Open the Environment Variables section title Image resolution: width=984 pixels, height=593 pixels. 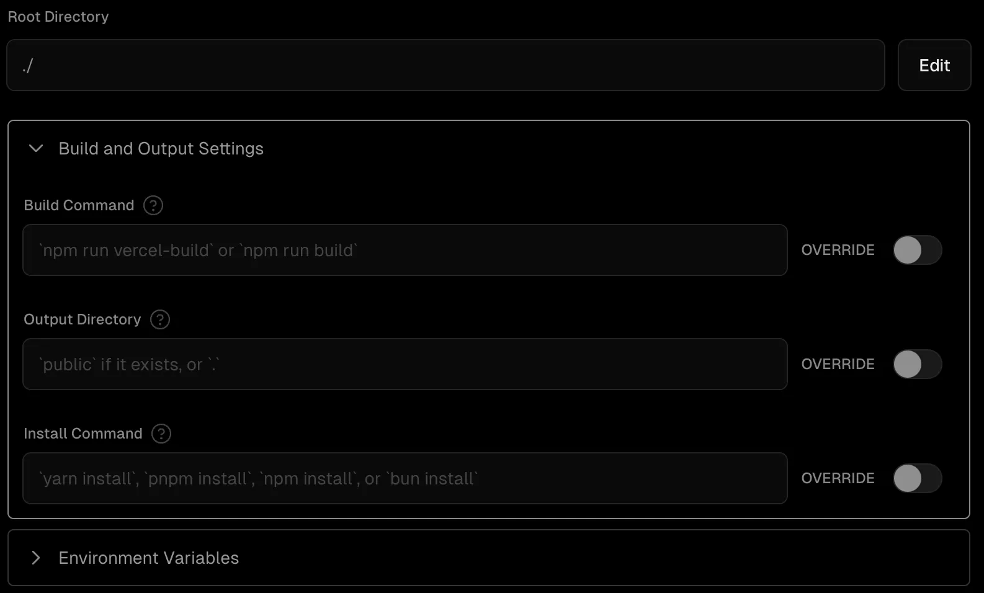click(x=149, y=558)
